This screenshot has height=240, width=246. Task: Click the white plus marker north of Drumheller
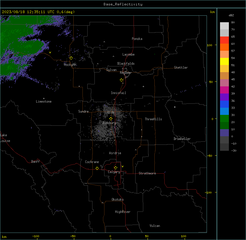[175, 107]
